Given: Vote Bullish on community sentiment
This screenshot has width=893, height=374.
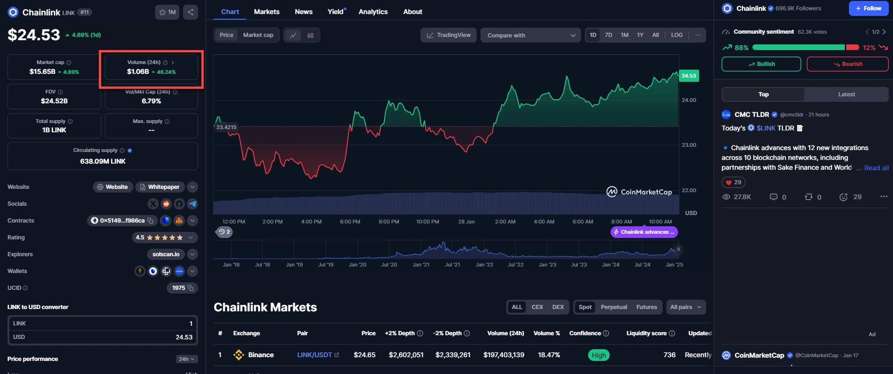Looking at the screenshot, I should pos(761,64).
